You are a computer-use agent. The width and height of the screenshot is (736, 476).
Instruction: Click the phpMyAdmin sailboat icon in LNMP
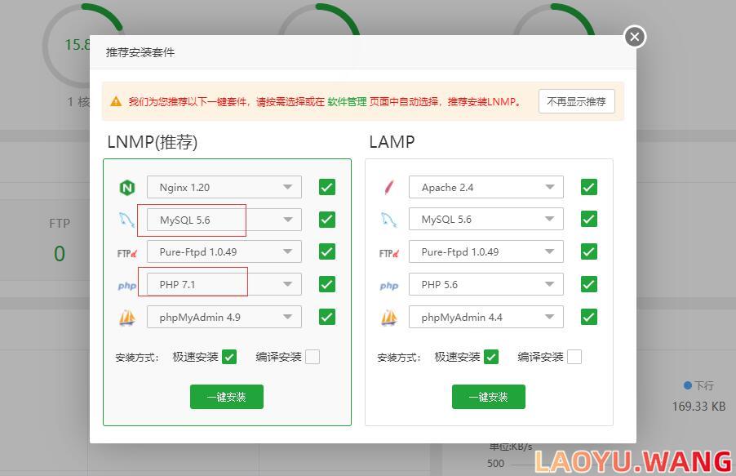[127, 318]
